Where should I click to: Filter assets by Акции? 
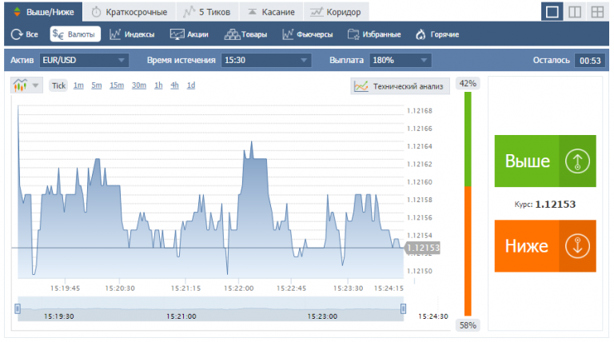point(189,34)
